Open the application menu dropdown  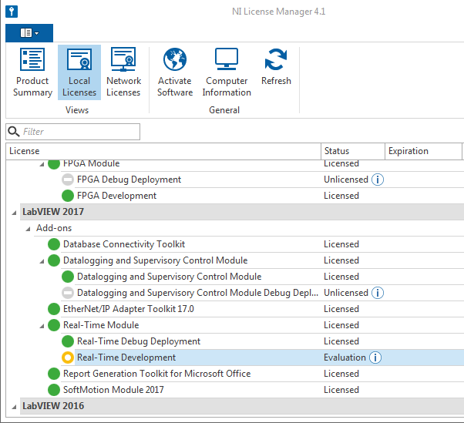tap(29, 33)
